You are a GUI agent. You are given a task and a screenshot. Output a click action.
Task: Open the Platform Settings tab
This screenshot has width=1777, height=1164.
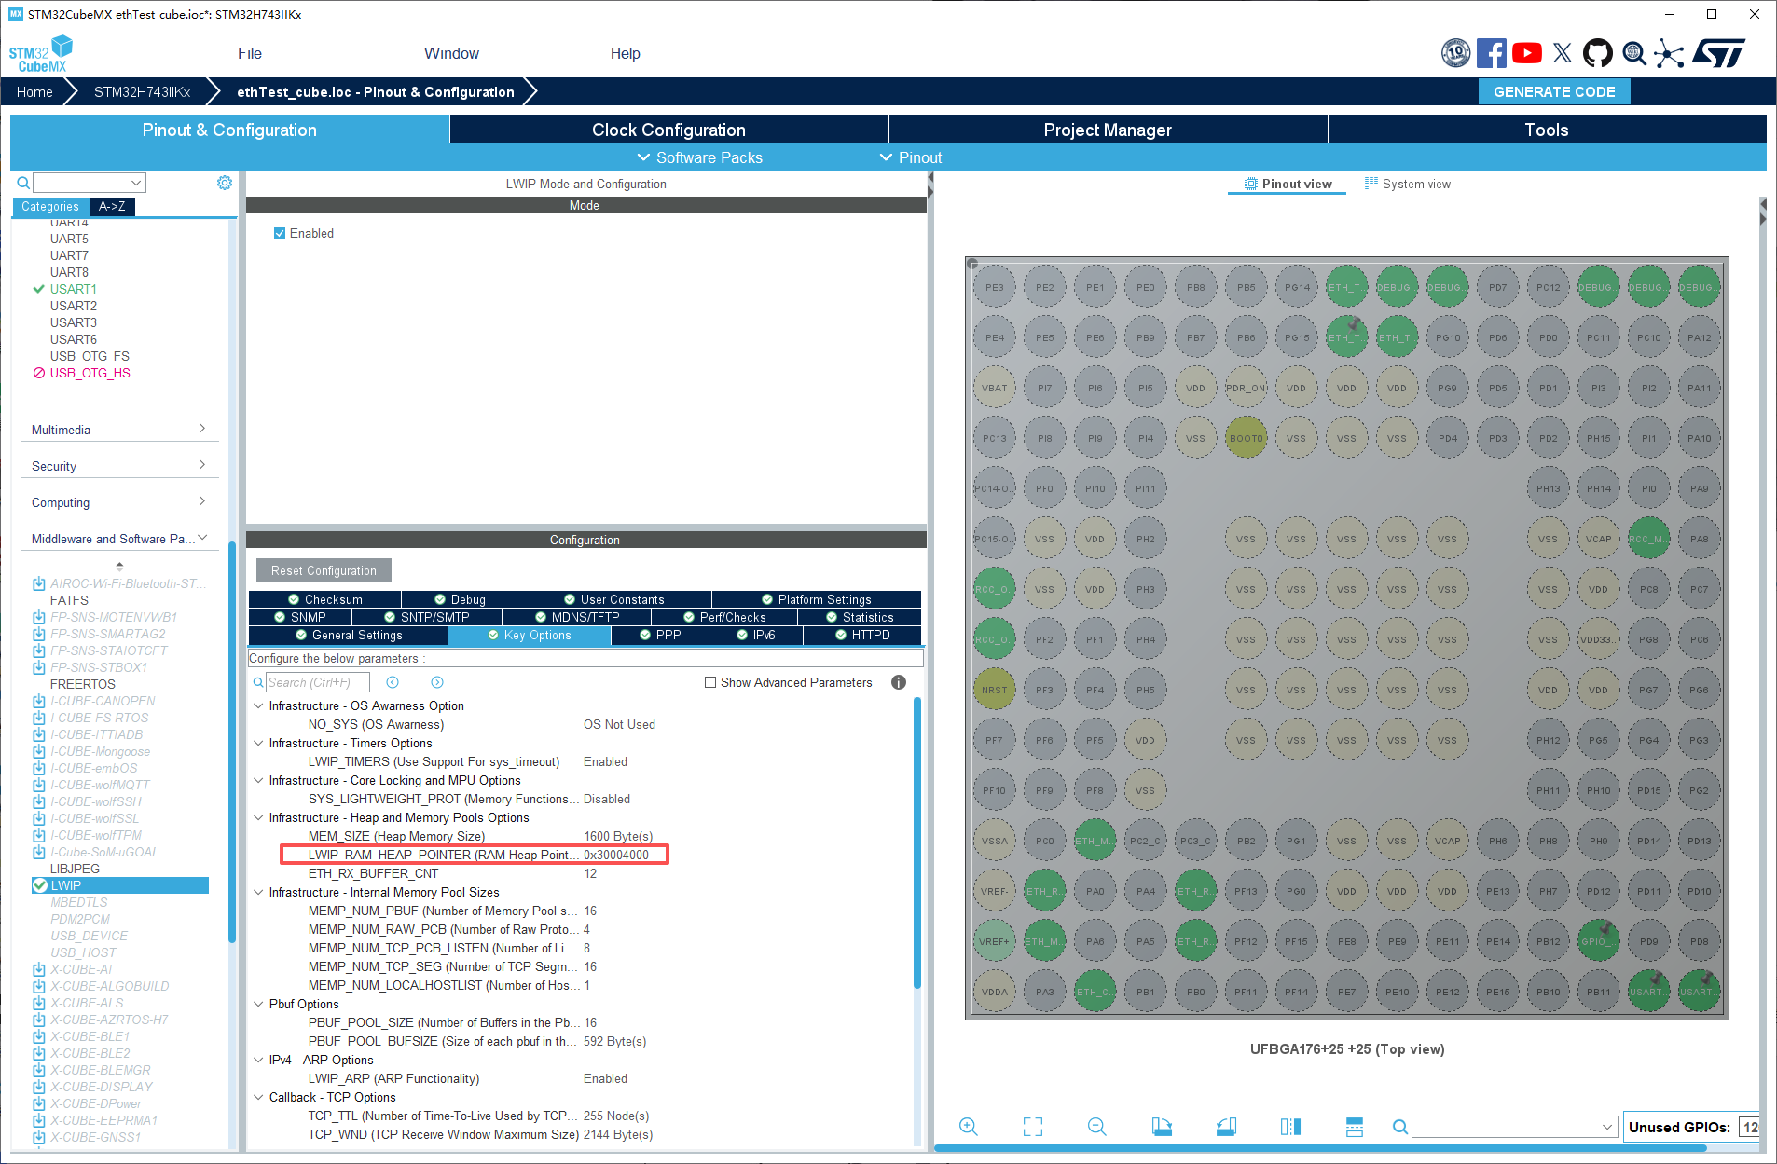pos(816,599)
